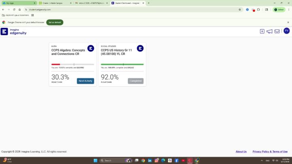The image size is (292, 164).
Task: Close the Infinite Campus tab
Action: (x=71, y=3)
